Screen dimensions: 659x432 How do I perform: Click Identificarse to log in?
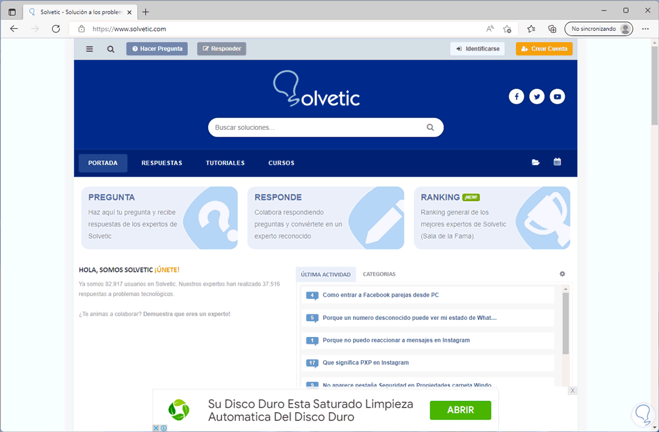(477, 49)
